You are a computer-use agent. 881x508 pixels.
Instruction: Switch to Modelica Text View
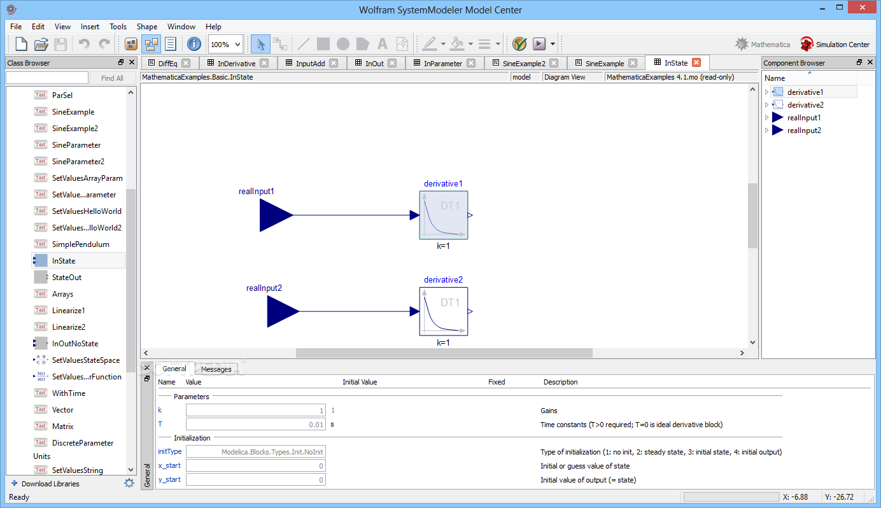click(171, 44)
